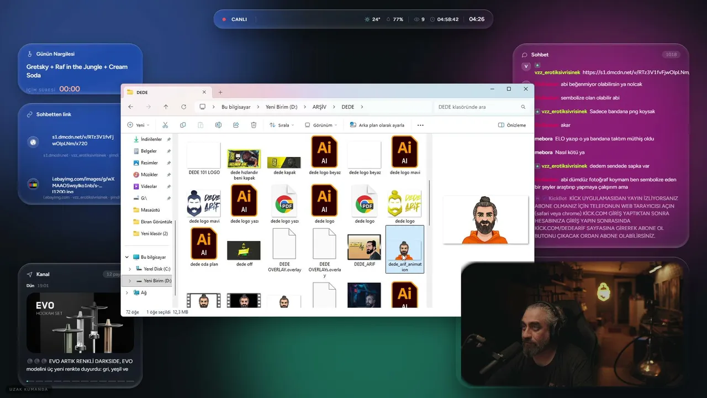Select the 'dede logo yazı' PDF file

tap(284, 204)
